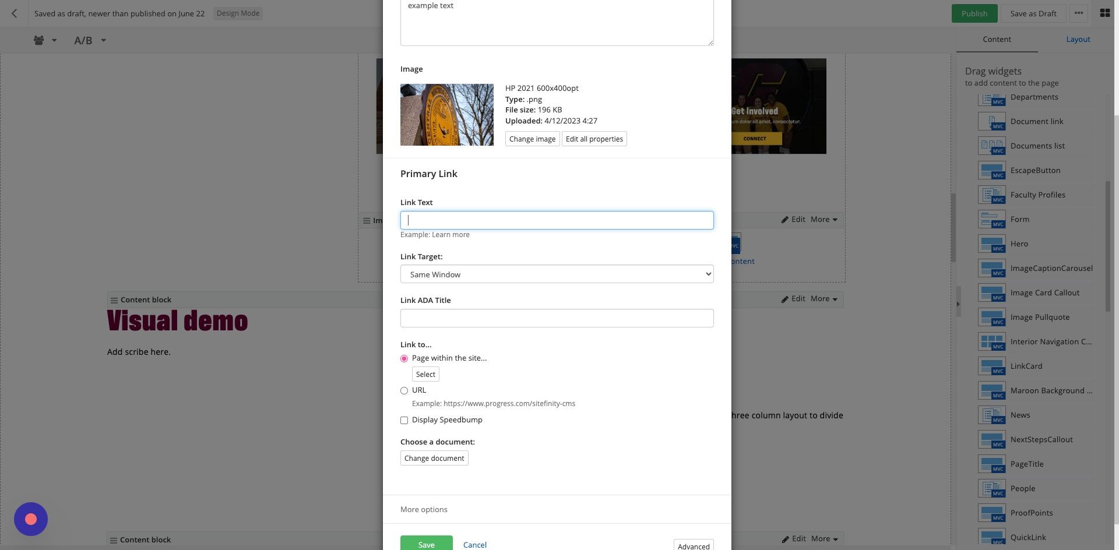Click the Visual demo block drag handle
1119x550 pixels.
114,300
